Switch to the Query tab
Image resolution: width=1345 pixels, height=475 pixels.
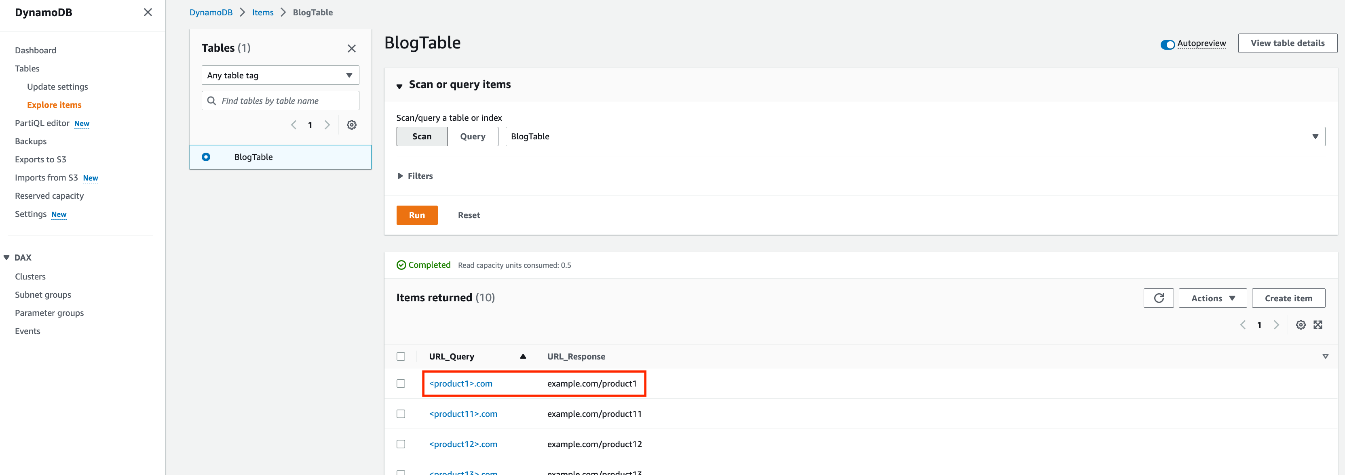pyautogui.click(x=472, y=136)
